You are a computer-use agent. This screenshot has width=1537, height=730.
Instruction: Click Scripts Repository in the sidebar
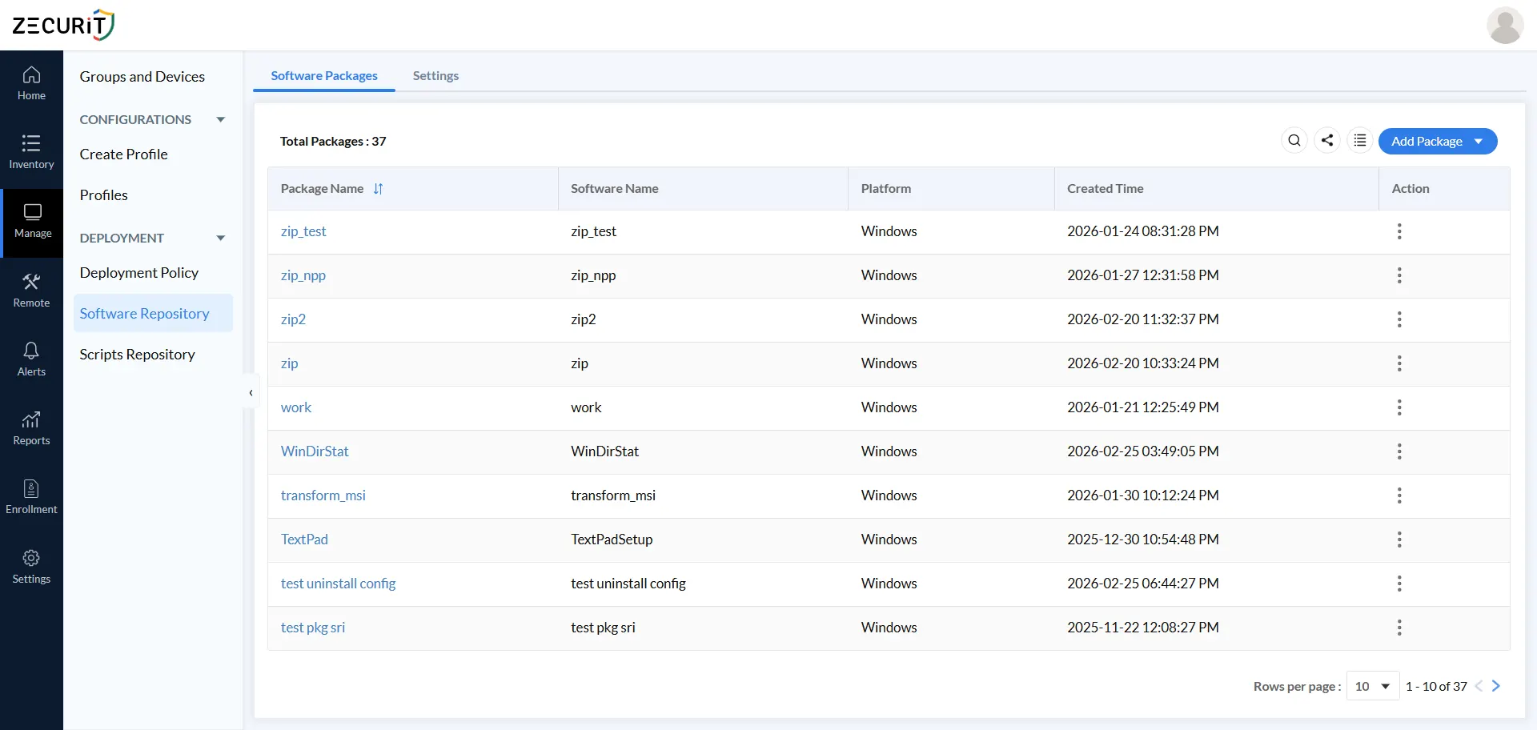click(x=138, y=354)
